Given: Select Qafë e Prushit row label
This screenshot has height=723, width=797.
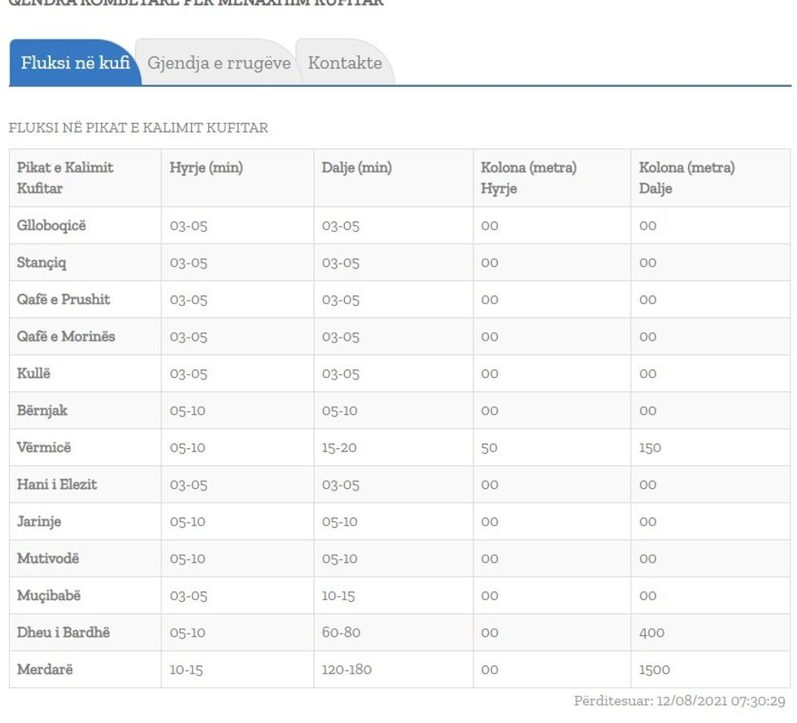Looking at the screenshot, I should 63,299.
